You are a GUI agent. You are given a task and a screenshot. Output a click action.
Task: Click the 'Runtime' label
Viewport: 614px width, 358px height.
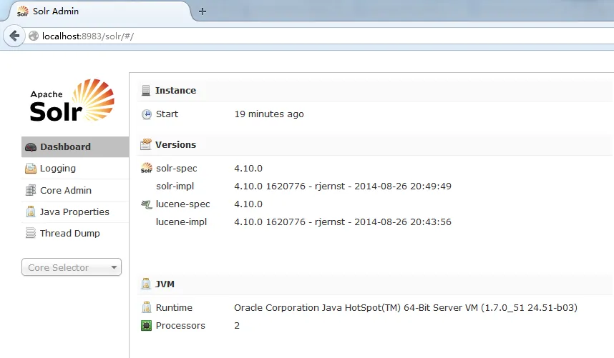[x=175, y=308]
